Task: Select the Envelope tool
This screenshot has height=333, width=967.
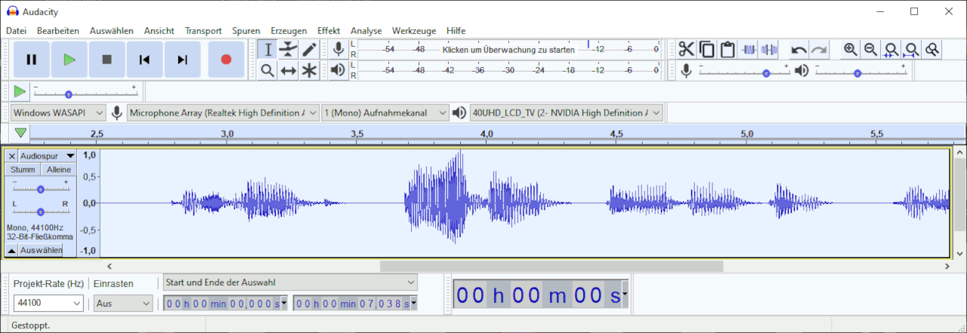Action: point(288,50)
